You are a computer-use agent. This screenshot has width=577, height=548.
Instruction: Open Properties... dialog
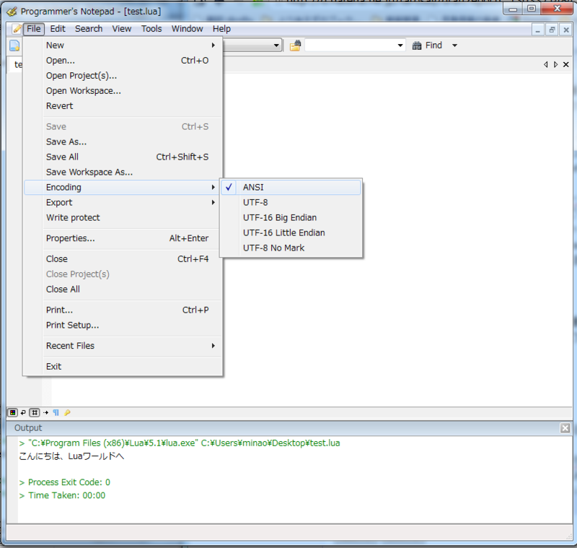(x=123, y=238)
